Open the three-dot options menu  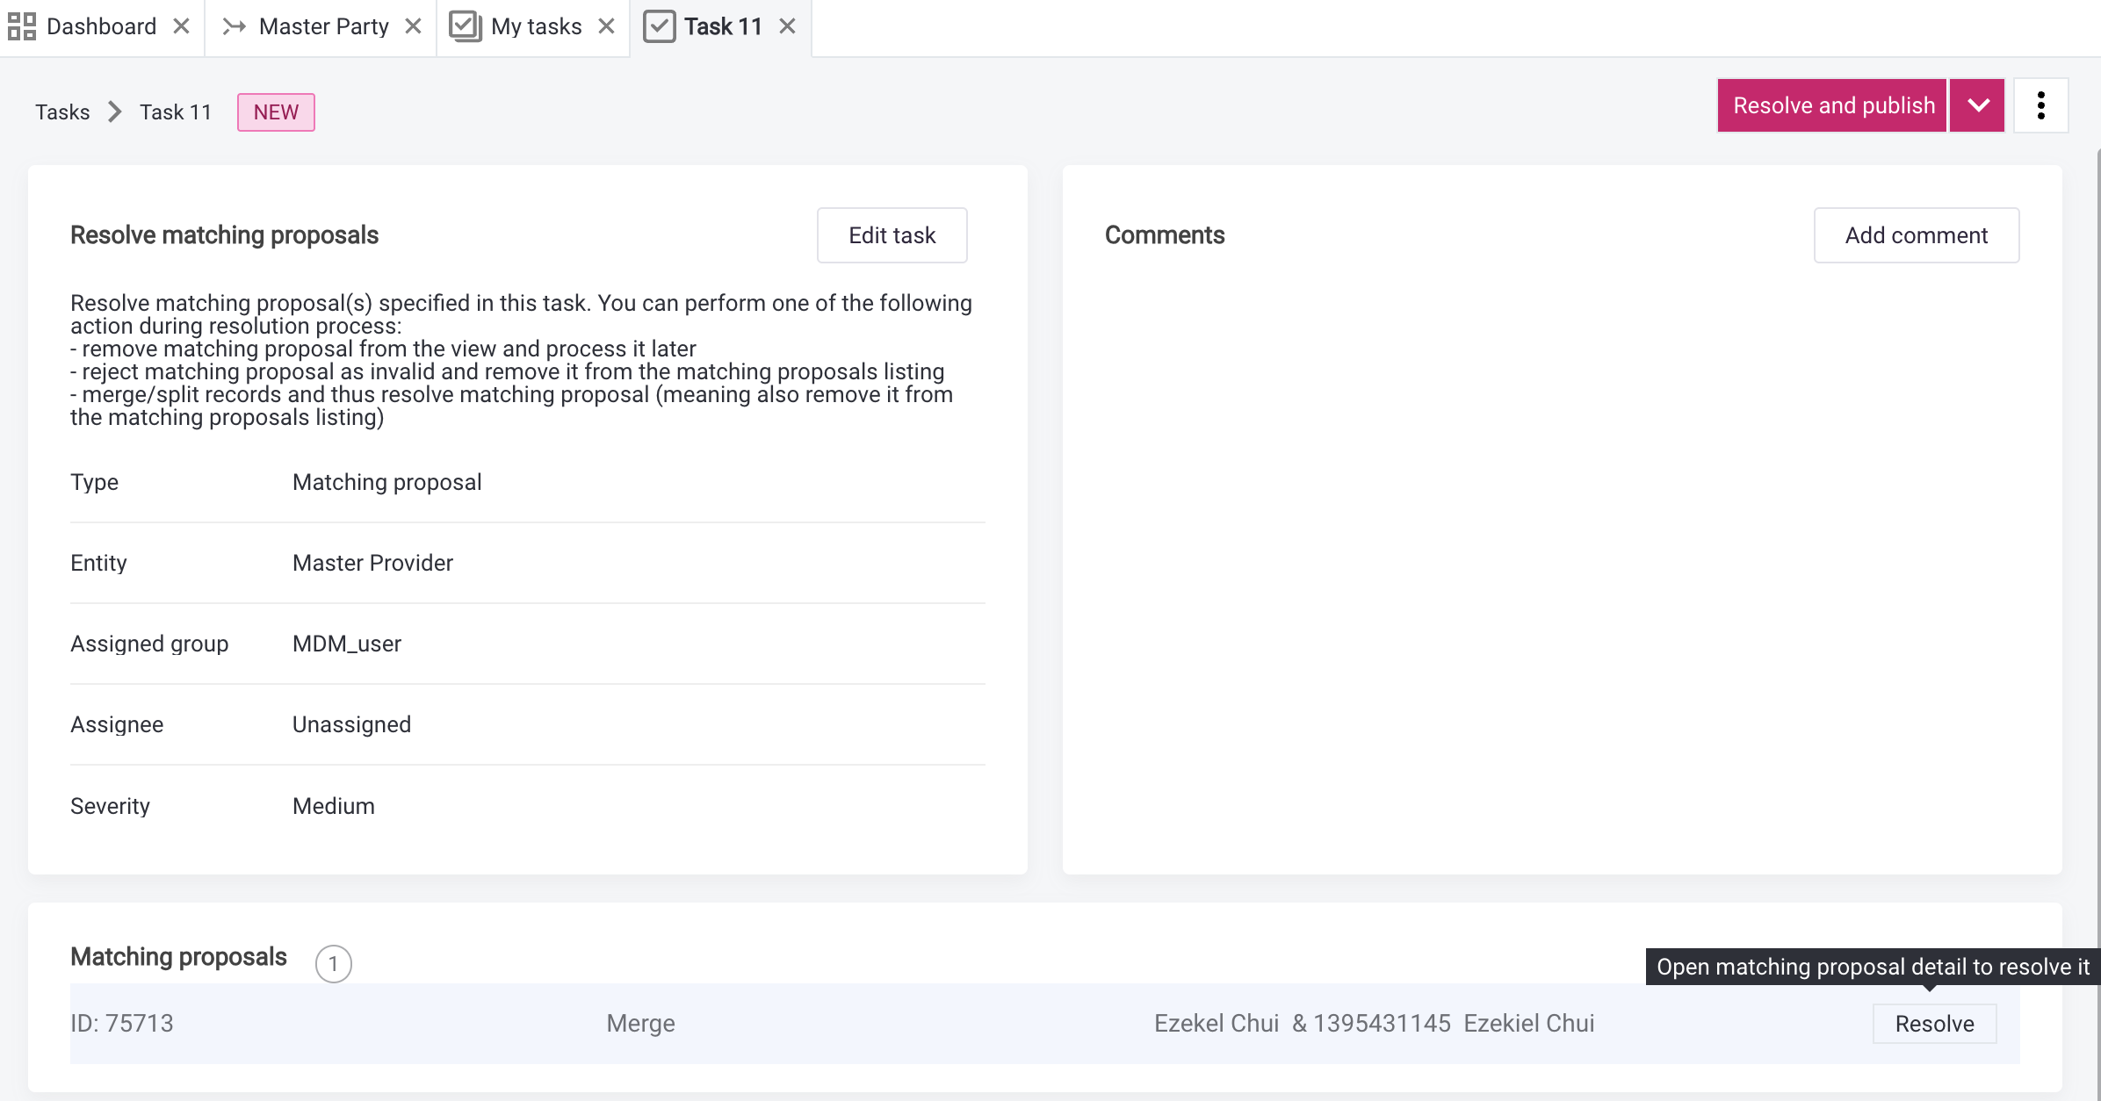2041,104
